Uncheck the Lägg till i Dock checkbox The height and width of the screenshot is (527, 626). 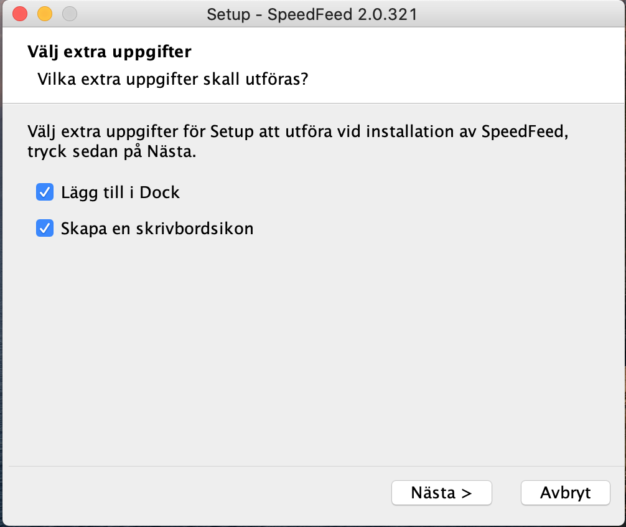click(x=45, y=192)
